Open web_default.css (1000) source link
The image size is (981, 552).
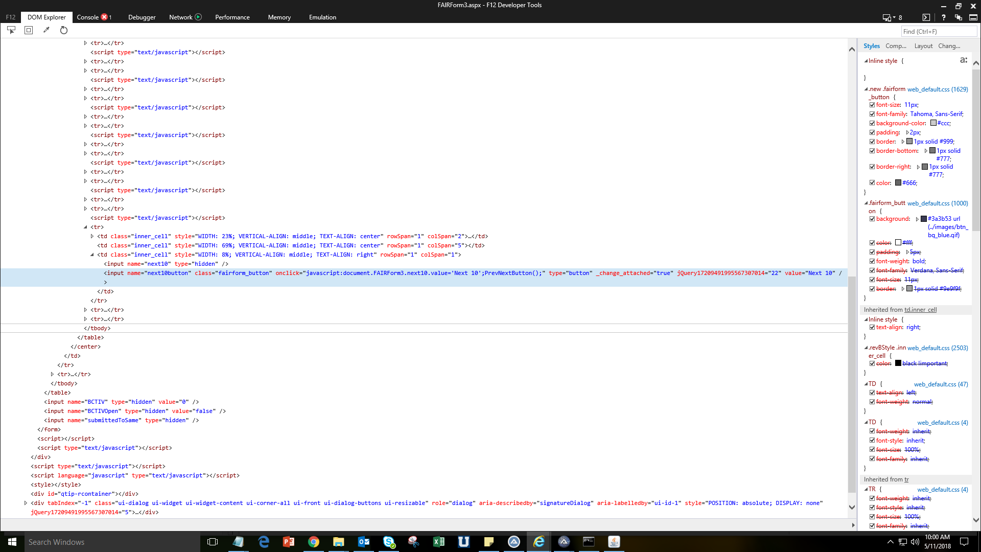coord(938,203)
